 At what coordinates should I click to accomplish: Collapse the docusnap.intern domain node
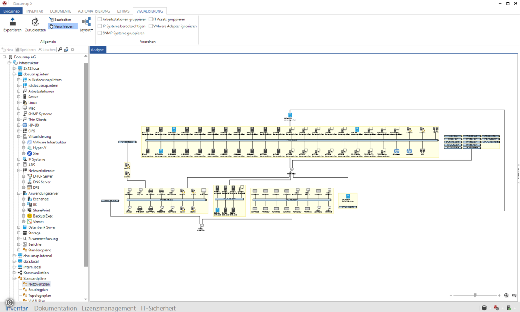(14, 74)
